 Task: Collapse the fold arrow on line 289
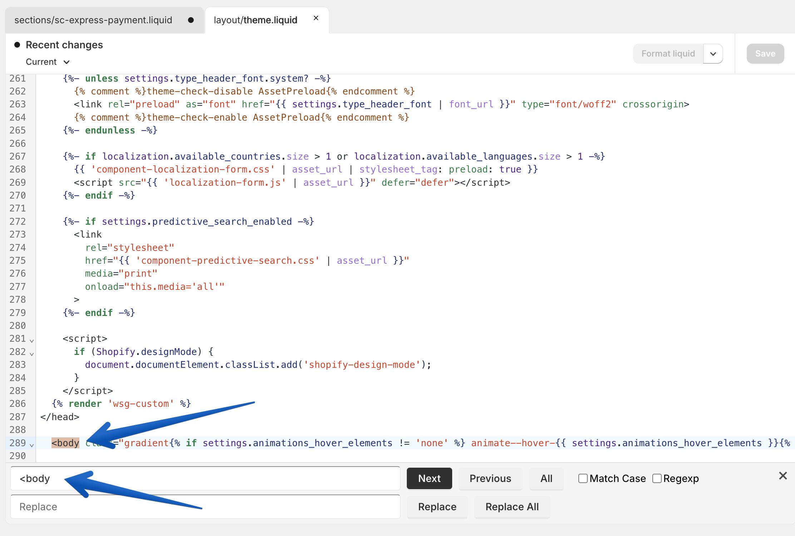[32, 445]
